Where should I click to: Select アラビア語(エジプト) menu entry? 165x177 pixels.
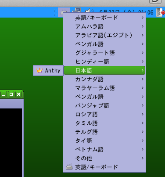pyautogui.click(x=104, y=35)
